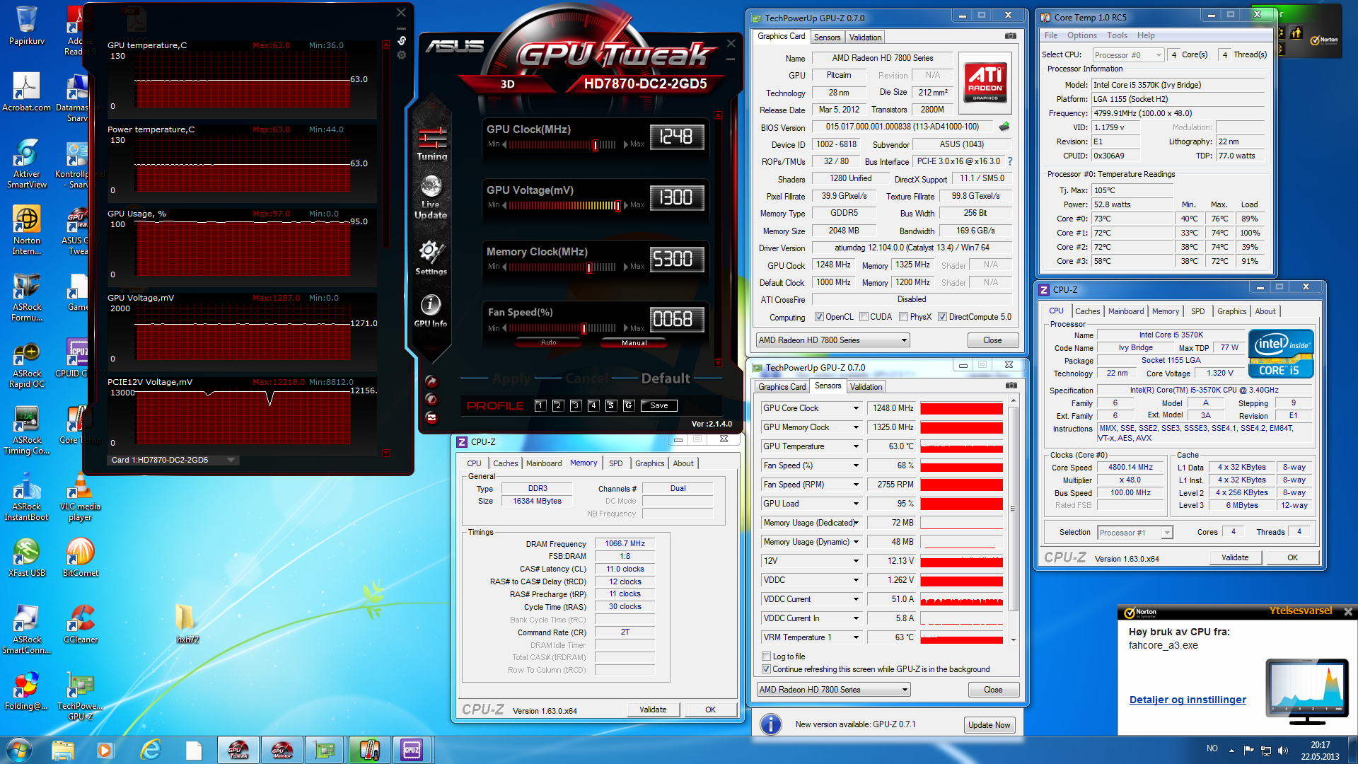Open GPU Tweak Settings gear

click(431, 257)
